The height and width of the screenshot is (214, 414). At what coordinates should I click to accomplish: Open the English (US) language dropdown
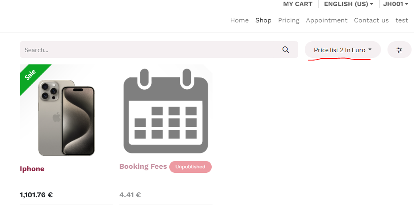[x=348, y=4]
